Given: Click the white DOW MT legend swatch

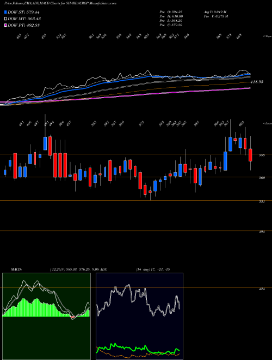Looking at the screenshot, I should click(6, 19).
